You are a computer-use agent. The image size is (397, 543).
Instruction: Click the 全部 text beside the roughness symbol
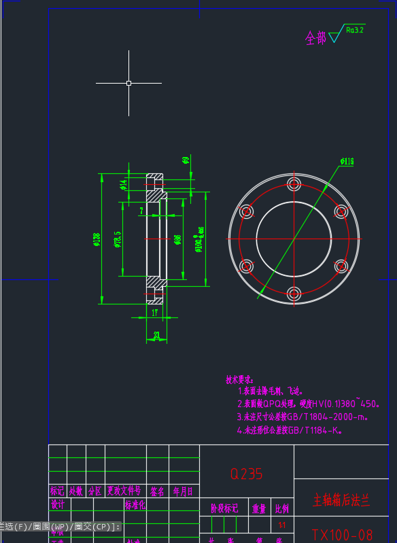[x=315, y=38]
